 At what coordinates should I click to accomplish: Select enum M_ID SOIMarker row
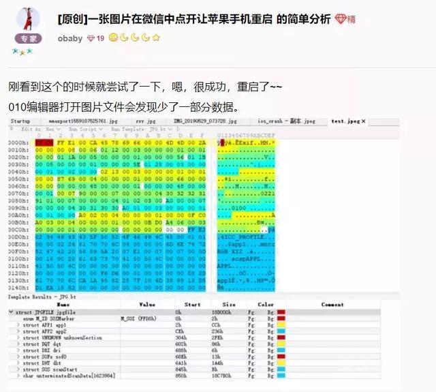pyautogui.click(x=194, y=318)
